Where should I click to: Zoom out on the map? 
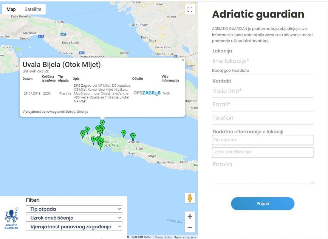coord(190,228)
